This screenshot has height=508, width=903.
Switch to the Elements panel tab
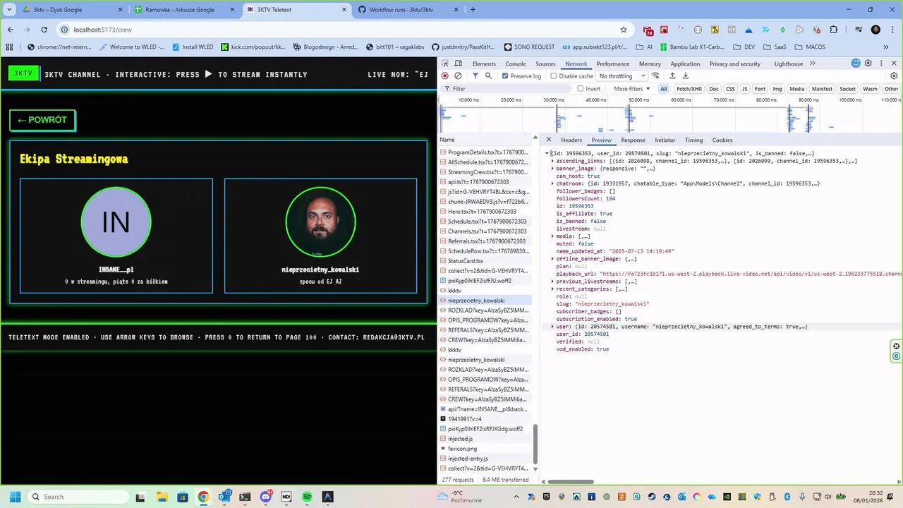pyautogui.click(x=484, y=64)
